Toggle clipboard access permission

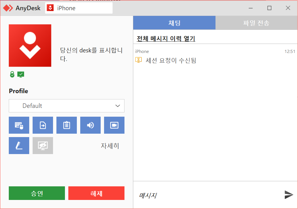click(66, 125)
